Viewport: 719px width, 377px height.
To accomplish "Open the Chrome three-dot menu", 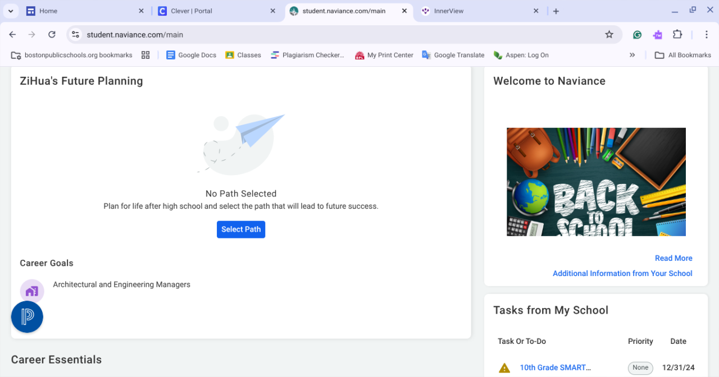I will click(x=707, y=35).
